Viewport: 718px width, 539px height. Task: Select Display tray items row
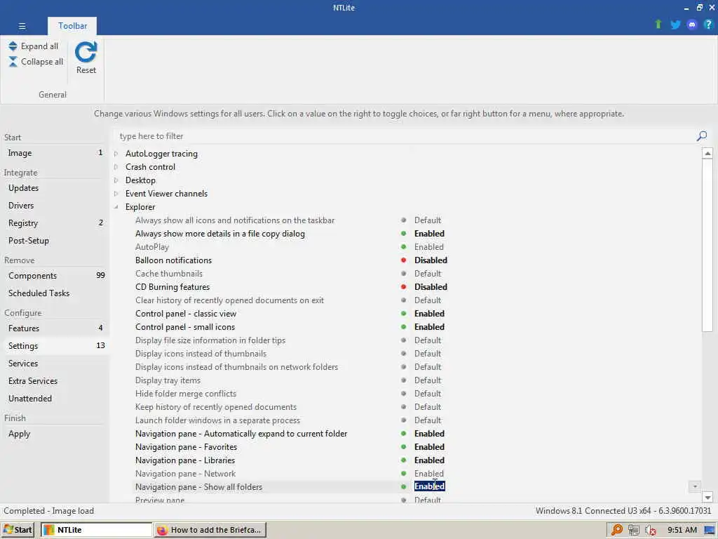click(168, 380)
